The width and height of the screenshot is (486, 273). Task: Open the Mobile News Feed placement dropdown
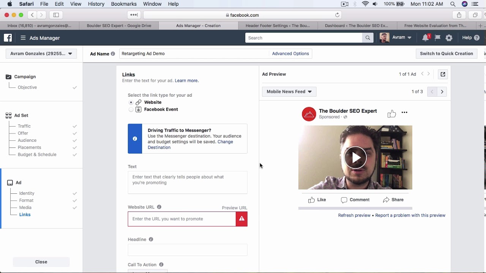pyautogui.click(x=289, y=92)
